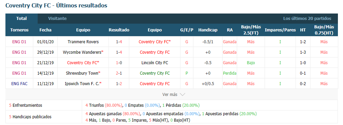The width and height of the screenshot is (343, 125).
Task: Open the Shrewsbury Town team link
Action: point(82,73)
